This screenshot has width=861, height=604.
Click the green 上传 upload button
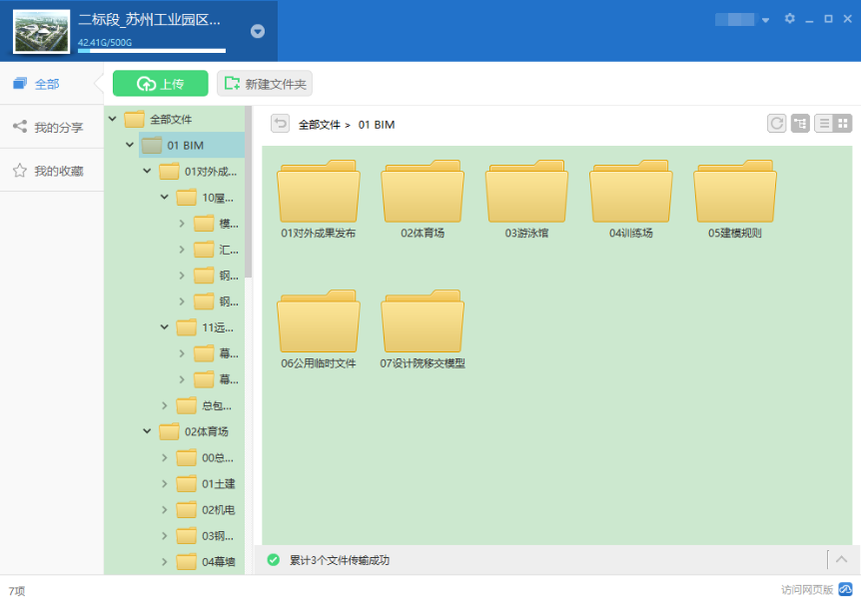(x=160, y=84)
